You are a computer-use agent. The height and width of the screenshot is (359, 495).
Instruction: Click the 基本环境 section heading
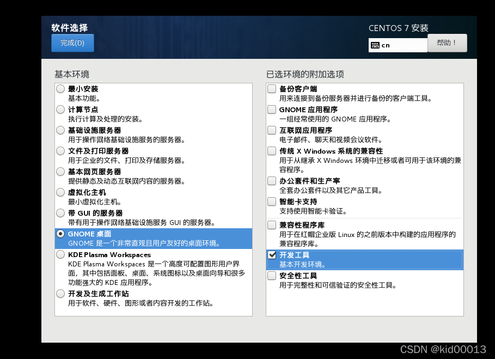[72, 74]
